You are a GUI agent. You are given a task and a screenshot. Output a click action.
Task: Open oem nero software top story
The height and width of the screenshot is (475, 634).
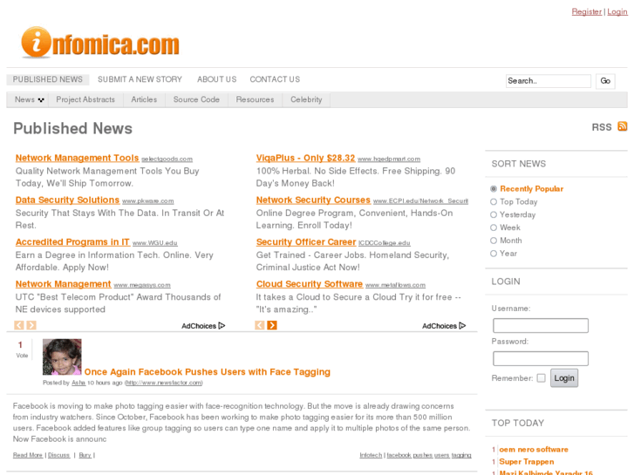pyautogui.click(x=534, y=450)
